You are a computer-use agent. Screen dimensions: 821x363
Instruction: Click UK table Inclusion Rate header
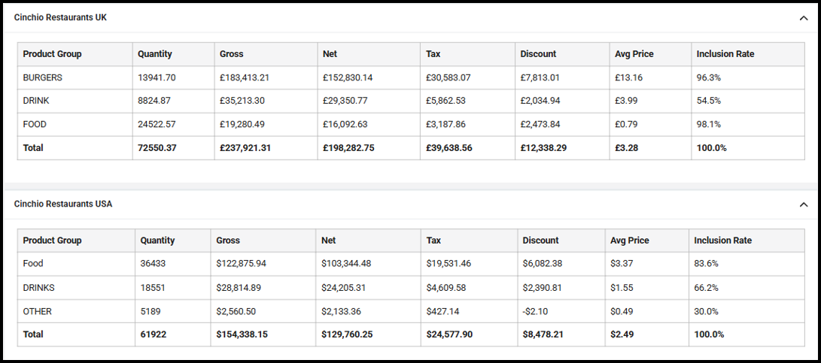click(725, 54)
